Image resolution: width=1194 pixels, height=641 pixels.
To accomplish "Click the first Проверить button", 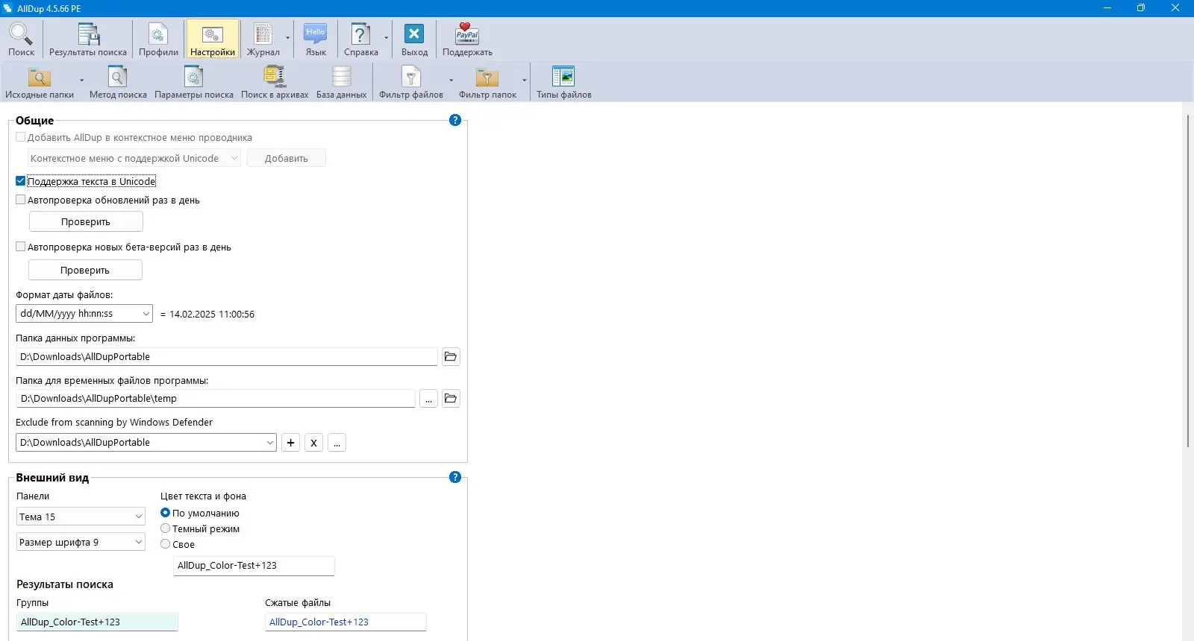I will pos(86,221).
